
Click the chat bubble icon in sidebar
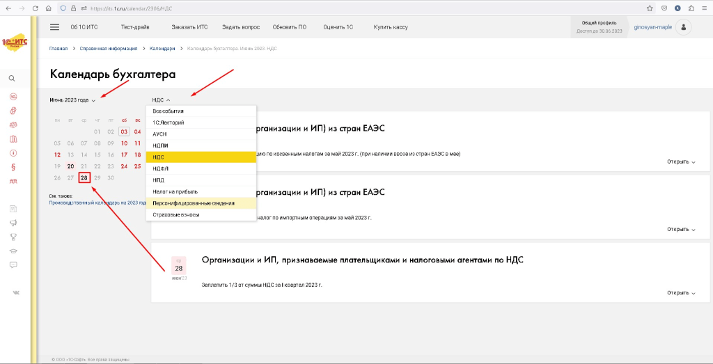13,264
